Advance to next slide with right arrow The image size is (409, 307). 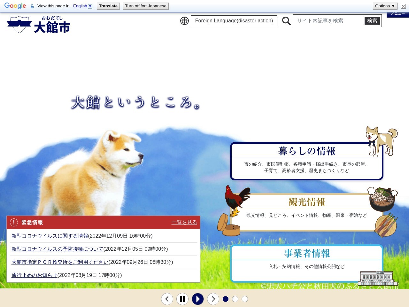coord(213,299)
